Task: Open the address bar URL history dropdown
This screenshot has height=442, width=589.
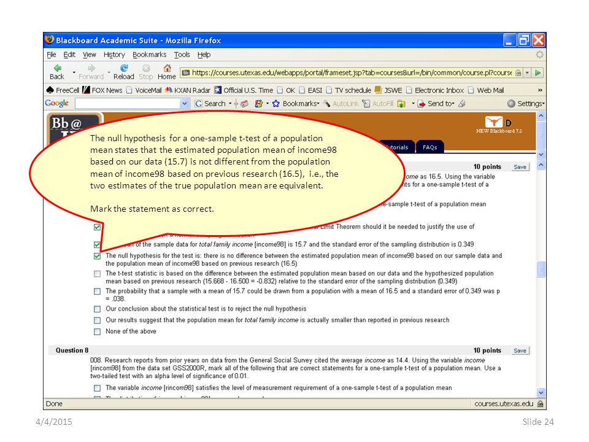Action: 528,72
